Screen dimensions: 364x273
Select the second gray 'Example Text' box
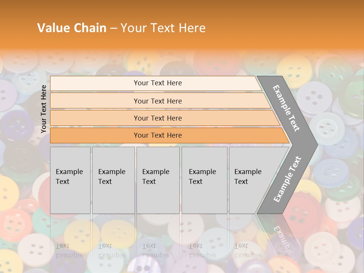coord(113,180)
